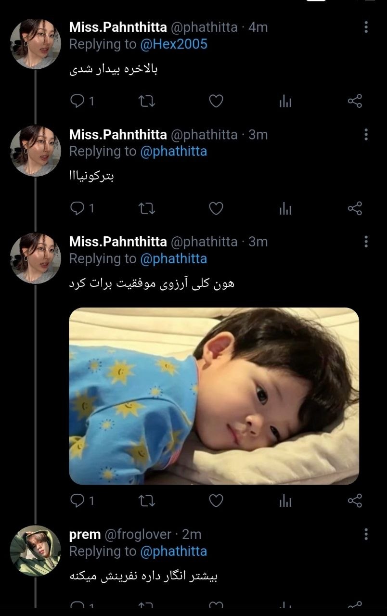Image resolution: width=387 pixels, height=616 pixels.
Task: Share the second tweet in thread
Action: (x=355, y=208)
